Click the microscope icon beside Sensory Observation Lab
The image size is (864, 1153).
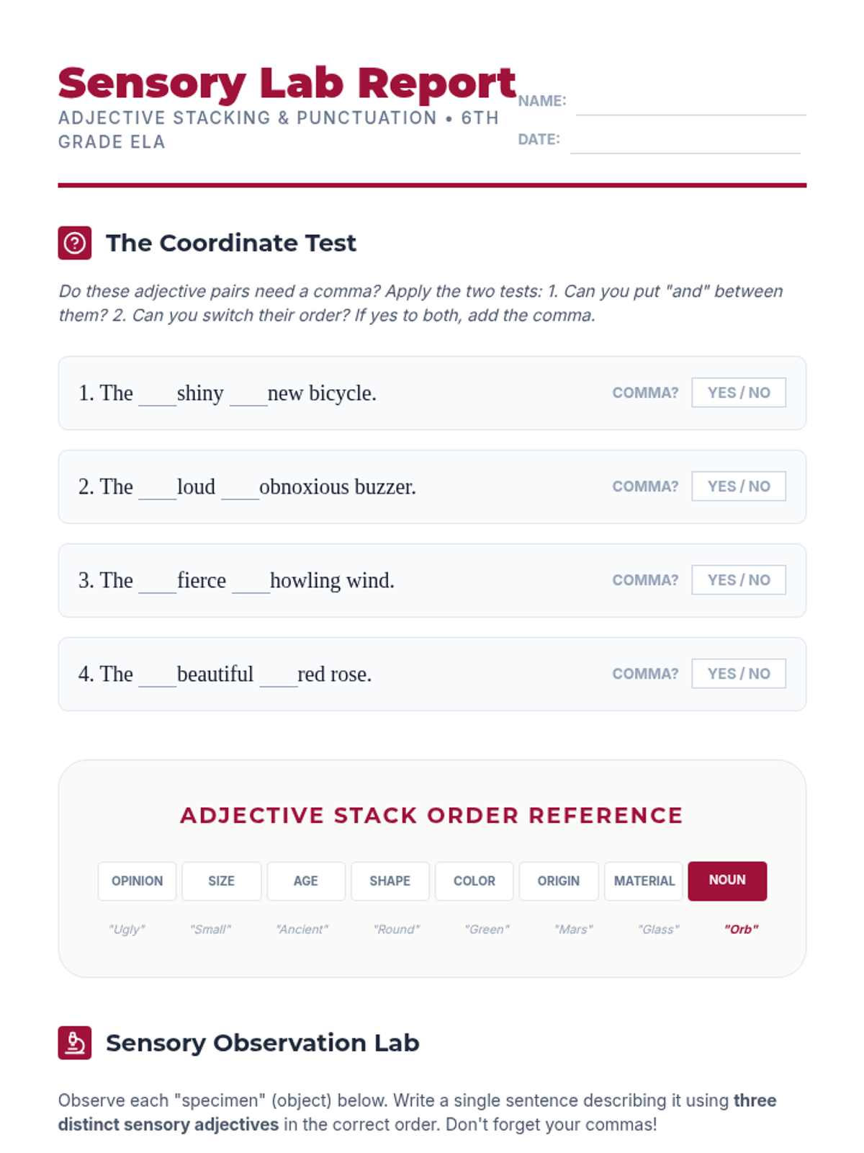coord(75,1043)
